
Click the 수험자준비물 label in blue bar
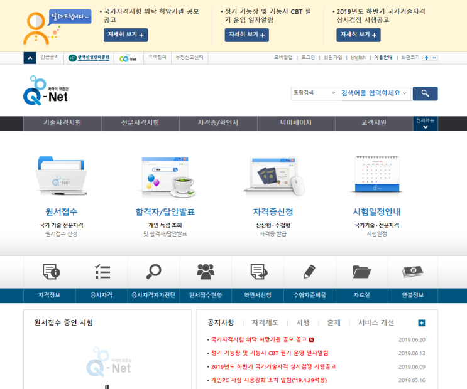coord(310,295)
